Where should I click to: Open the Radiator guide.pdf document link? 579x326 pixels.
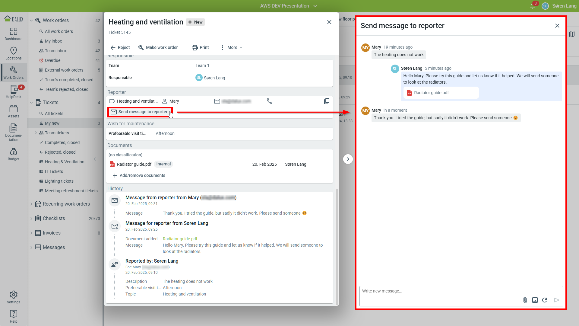[x=134, y=164]
